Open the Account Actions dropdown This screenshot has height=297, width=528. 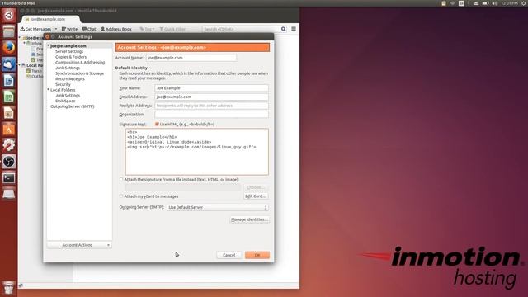[79, 245]
